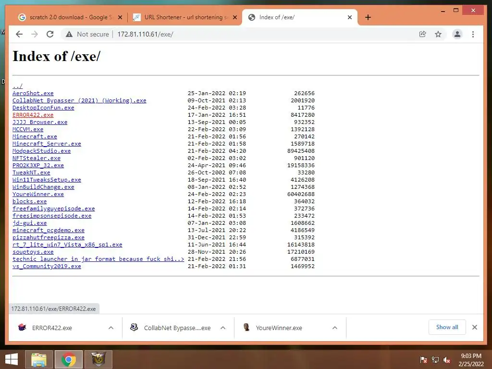492x369 pixels.
Task: Bookmark this page with star icon
Action: click(x=438, y=34)
